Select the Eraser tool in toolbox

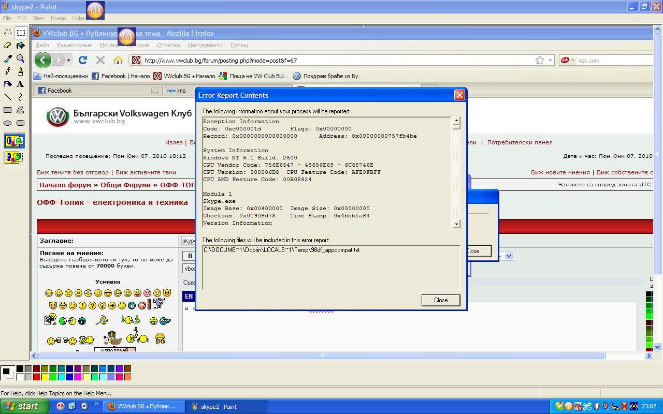(8, 46)
